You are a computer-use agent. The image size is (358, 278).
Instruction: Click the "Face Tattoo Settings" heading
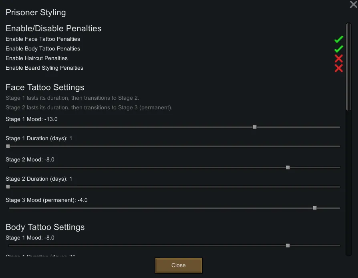[45, 87]
